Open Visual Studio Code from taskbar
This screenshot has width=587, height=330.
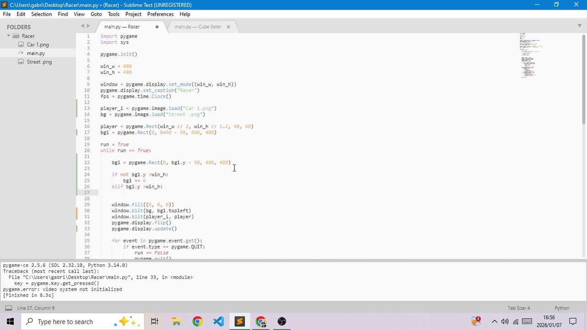[x=218, y=321]
